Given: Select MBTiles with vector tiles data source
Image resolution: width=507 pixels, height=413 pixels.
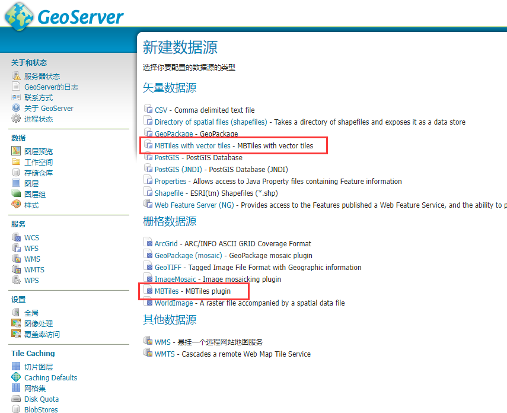Looking at the screenshot, I should [192, 145].
